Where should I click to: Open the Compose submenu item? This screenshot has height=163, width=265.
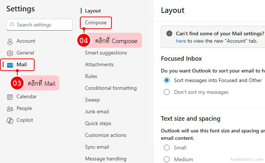(x=96, y=23)
